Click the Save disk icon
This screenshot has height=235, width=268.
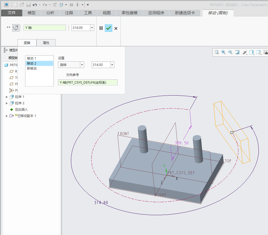(x=28, y=5)
